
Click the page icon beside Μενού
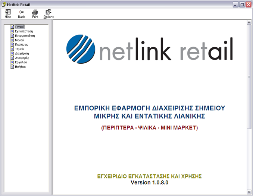click(12, 40)
